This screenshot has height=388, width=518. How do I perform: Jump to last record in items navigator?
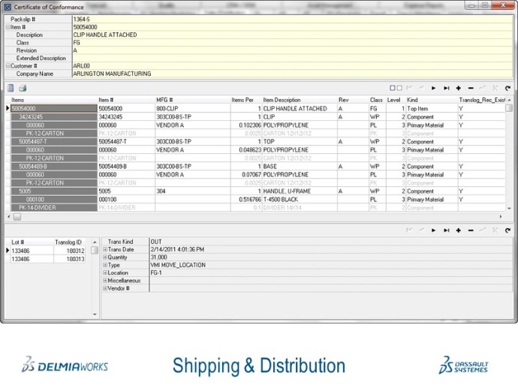(x=446, y=88)
